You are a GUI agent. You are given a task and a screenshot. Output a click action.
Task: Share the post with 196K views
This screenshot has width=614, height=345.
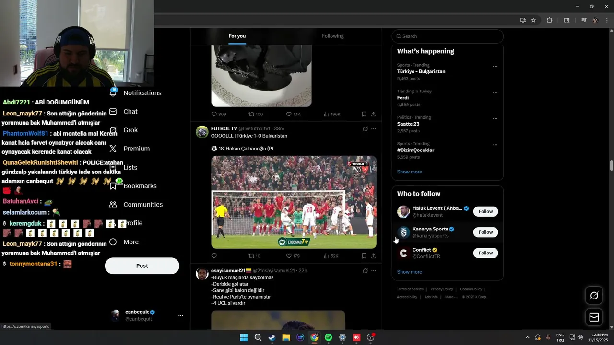[x=374, y=114]
